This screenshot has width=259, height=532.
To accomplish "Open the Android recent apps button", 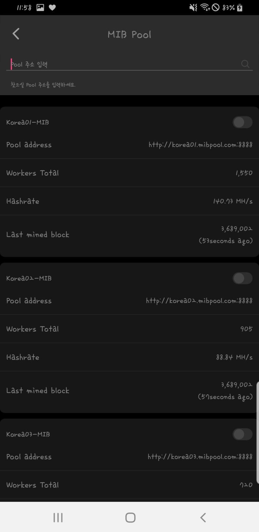I will (58, 517).
